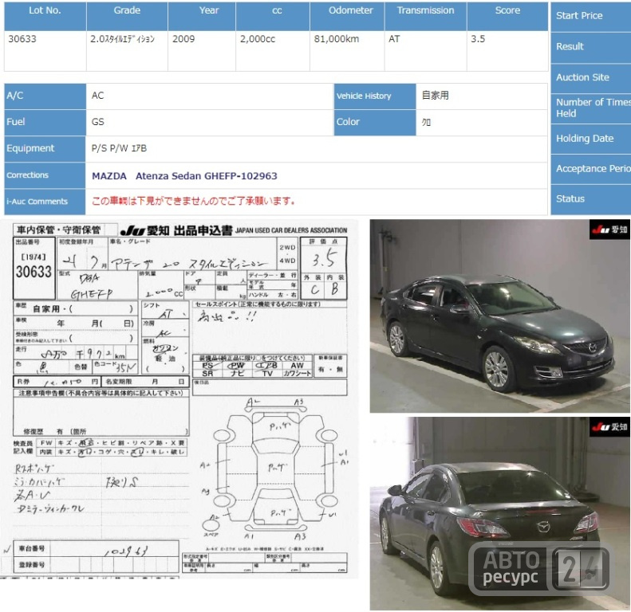Click the JU logo on the rear photo

(609, 426)
